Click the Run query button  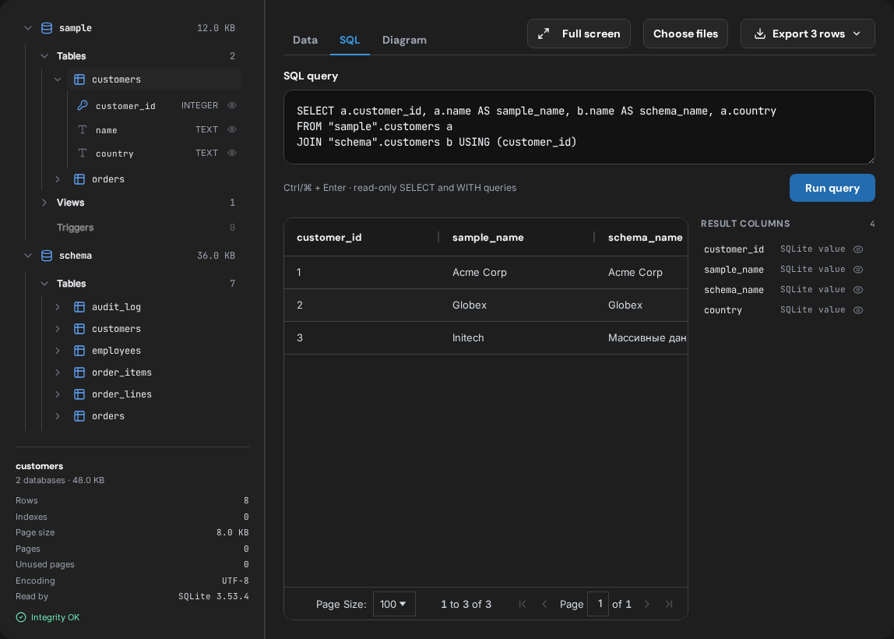point(832,188)
